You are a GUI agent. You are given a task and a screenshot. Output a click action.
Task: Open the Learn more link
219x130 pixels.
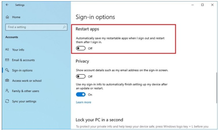(83, 102)
